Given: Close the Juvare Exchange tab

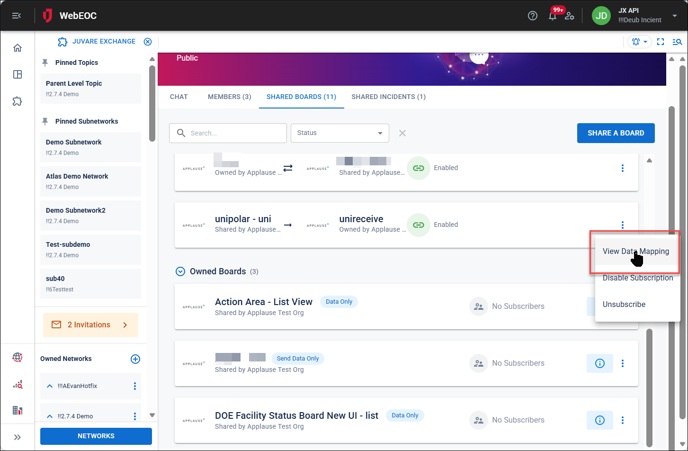Looking at the screenshot, I should (x=148, y=42).
